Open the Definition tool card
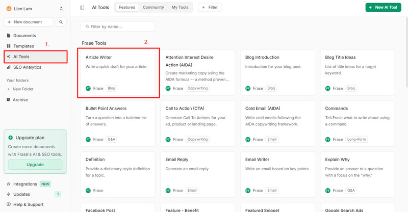The height and width of the screenshot is (212, 408). click(x=118, y=174)
